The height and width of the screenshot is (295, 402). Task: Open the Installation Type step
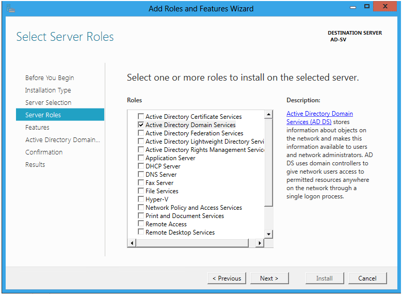[48, 90]
